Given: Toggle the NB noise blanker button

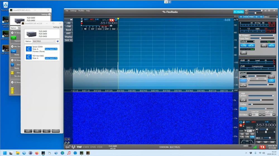Looking at the screenshot, I should 259,142.
